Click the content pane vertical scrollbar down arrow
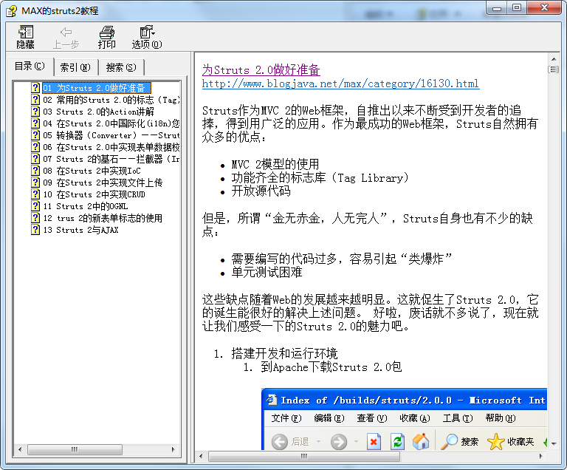The image size is (567, 470). tap(553, 443)
